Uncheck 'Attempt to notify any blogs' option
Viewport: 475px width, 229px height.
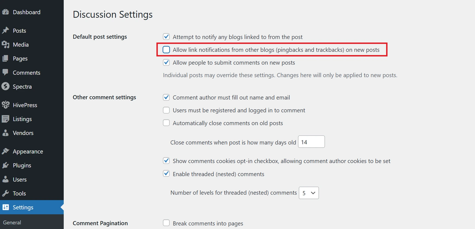tap(166, 37)
